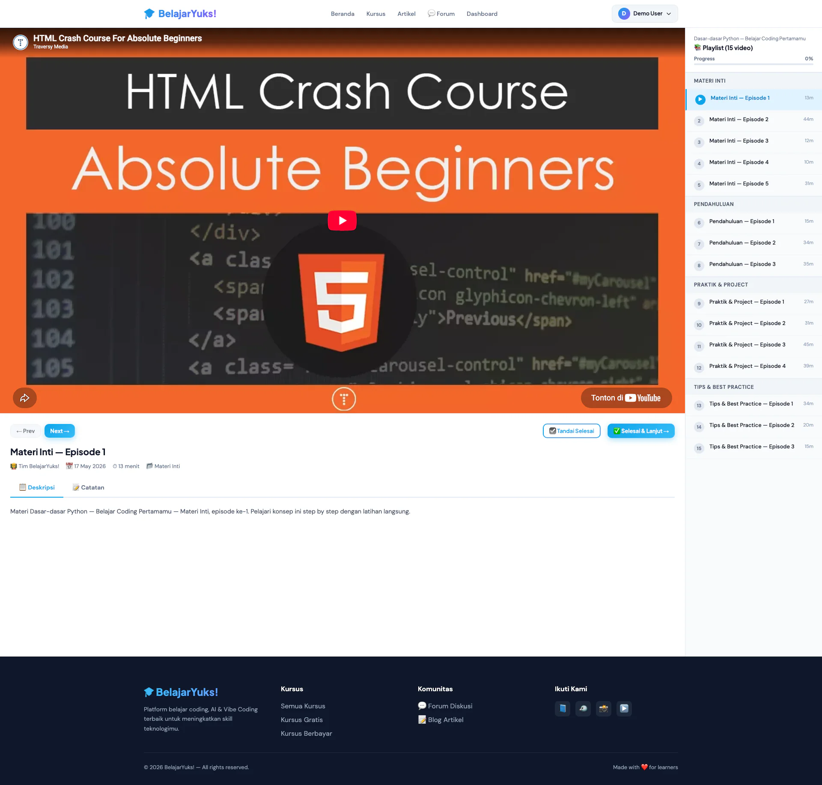Screen dimensions: 822x785
Task: Go to Beranda in the navigation
Action: (x=342, y=14)
